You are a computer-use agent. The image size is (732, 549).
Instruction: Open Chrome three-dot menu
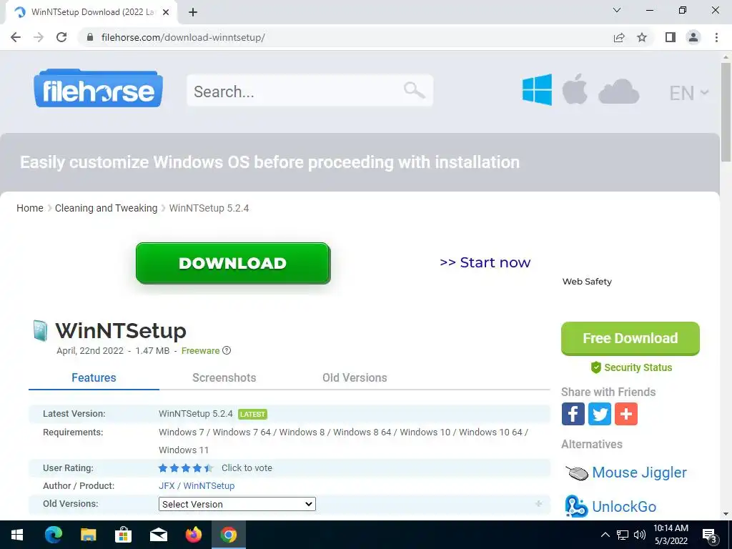[716, 37]
